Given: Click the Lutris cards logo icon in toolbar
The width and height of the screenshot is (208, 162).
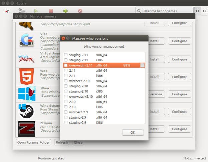Looking at the screenshot, I should click(7, 11).
